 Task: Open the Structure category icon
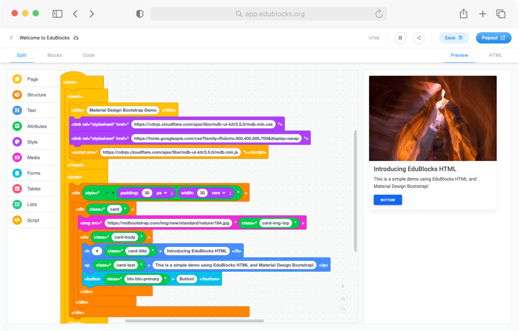(17, 95)
